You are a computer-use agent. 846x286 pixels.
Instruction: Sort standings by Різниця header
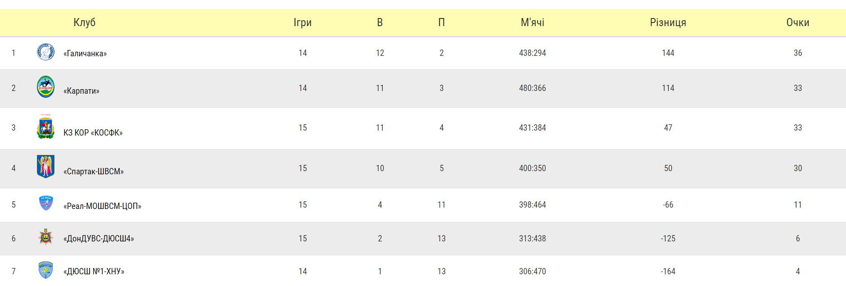point(668,23)
